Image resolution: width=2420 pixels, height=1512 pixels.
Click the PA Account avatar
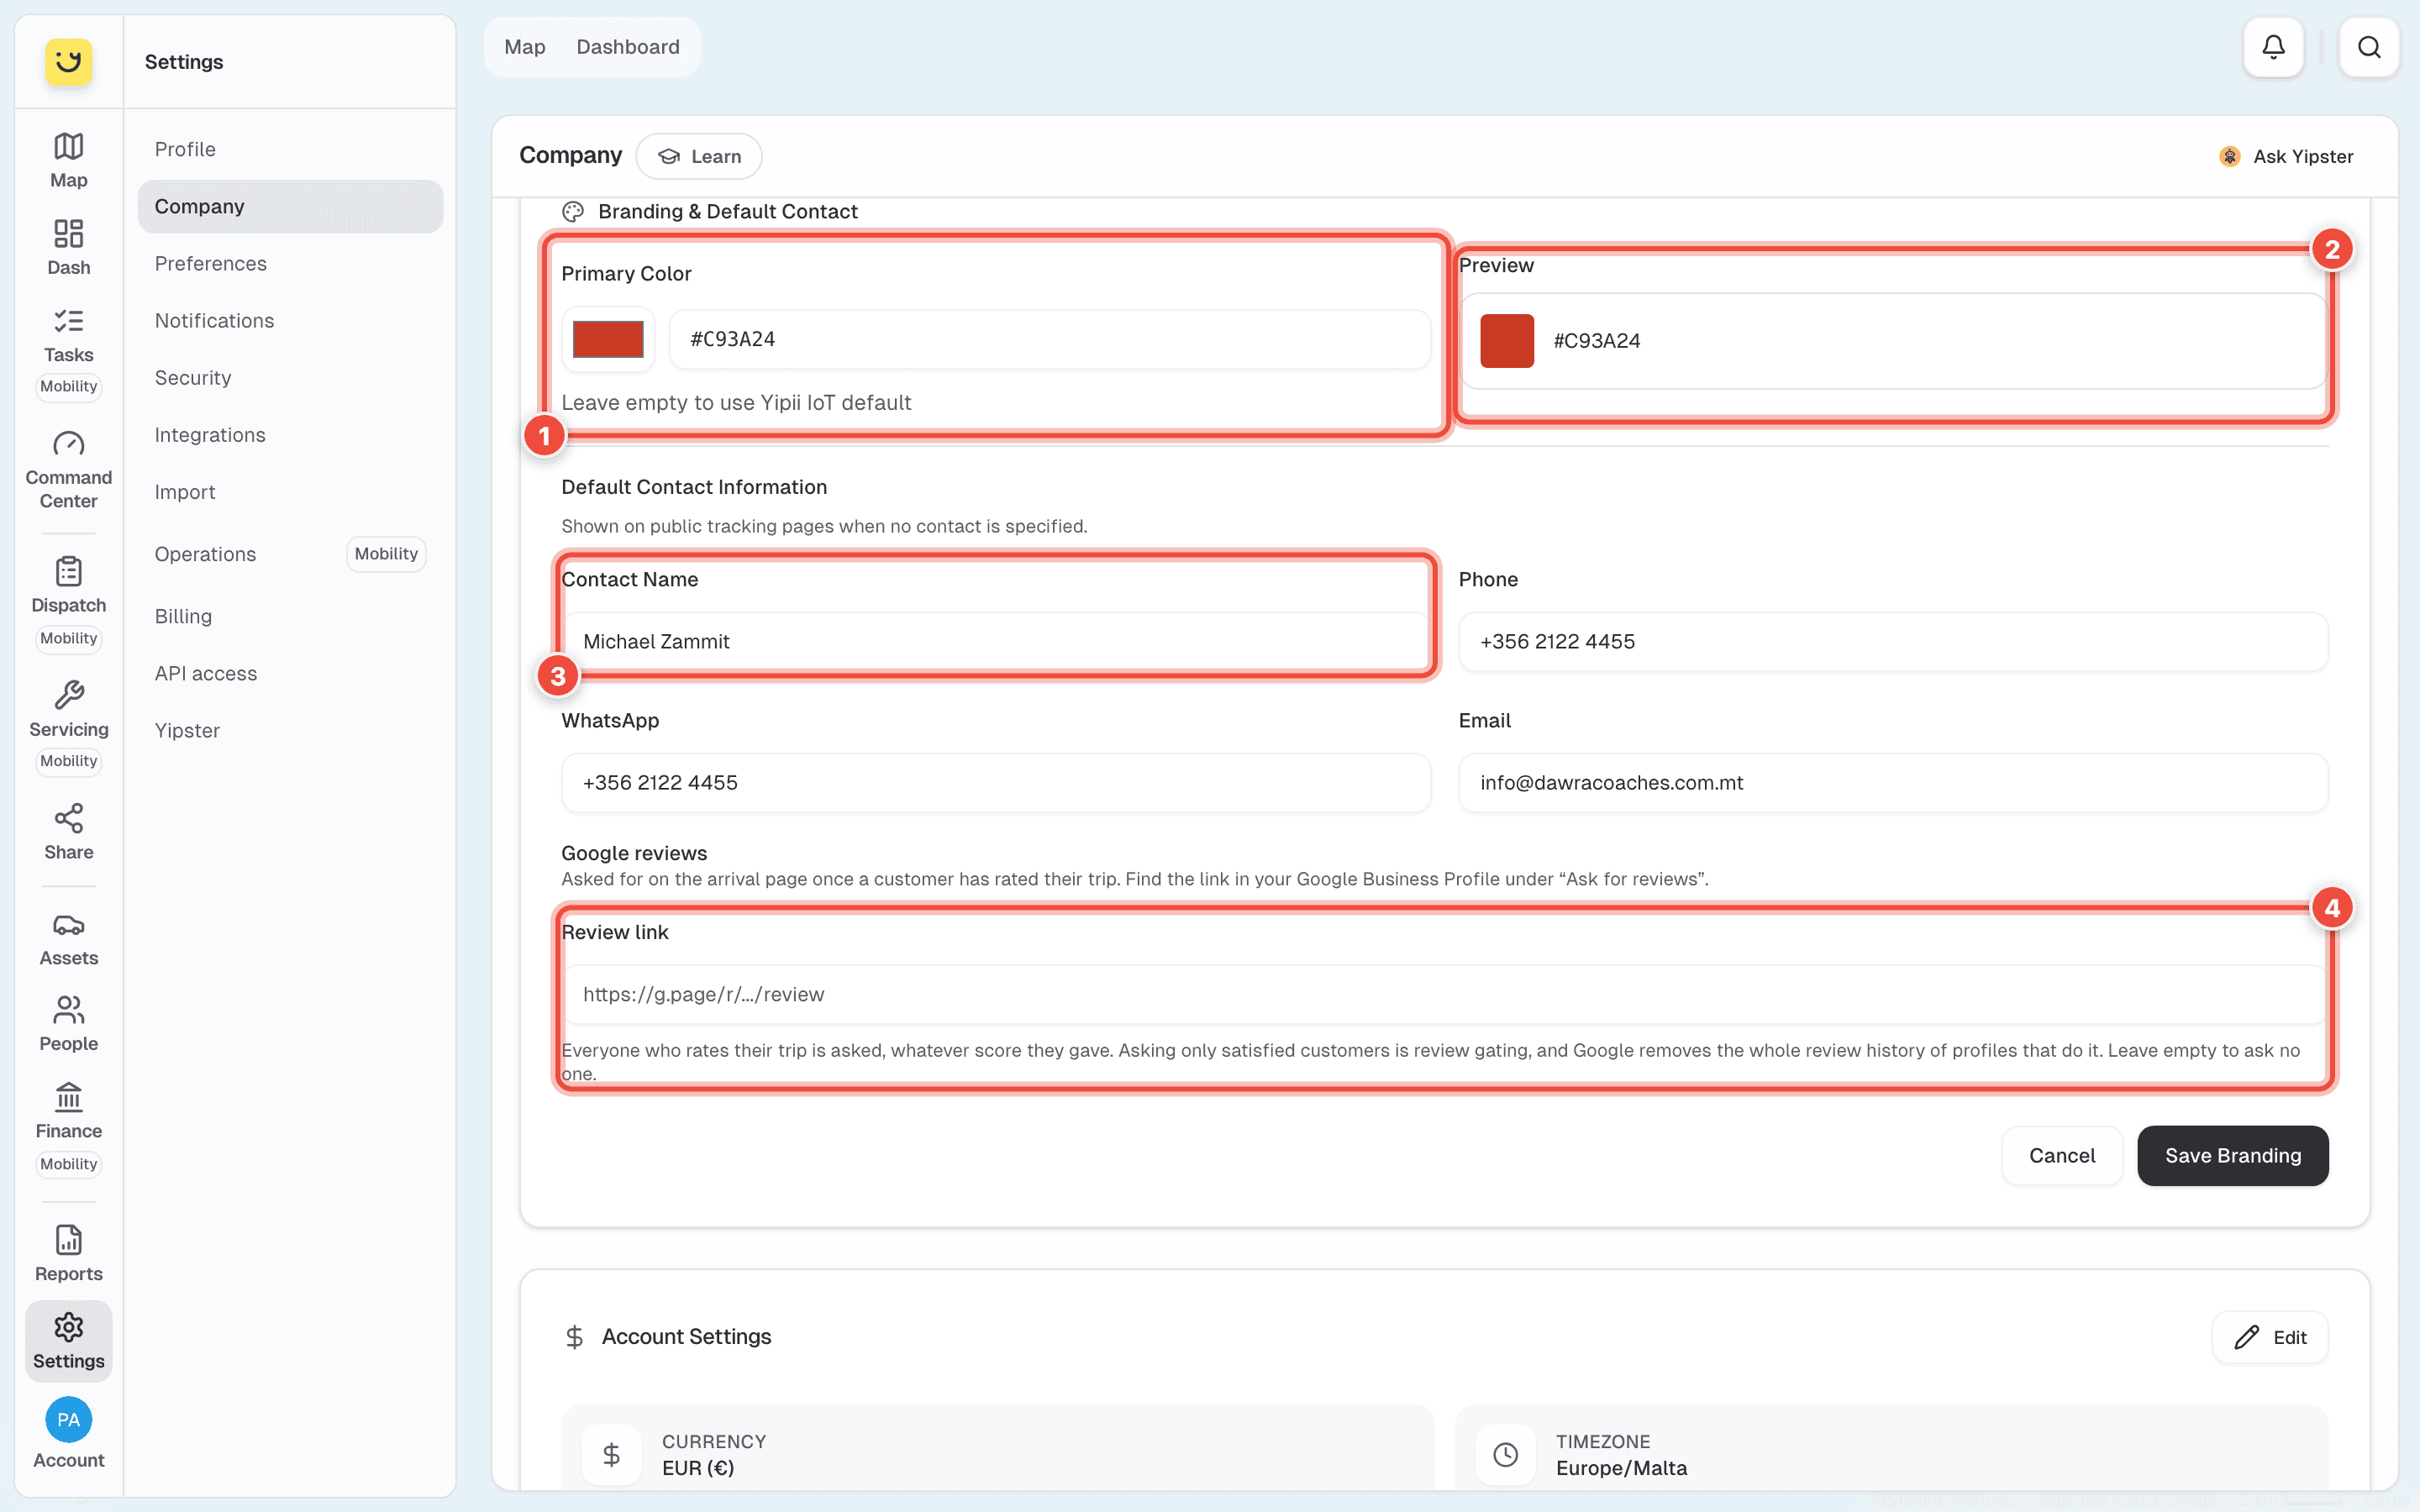[x=68, y=1419]
